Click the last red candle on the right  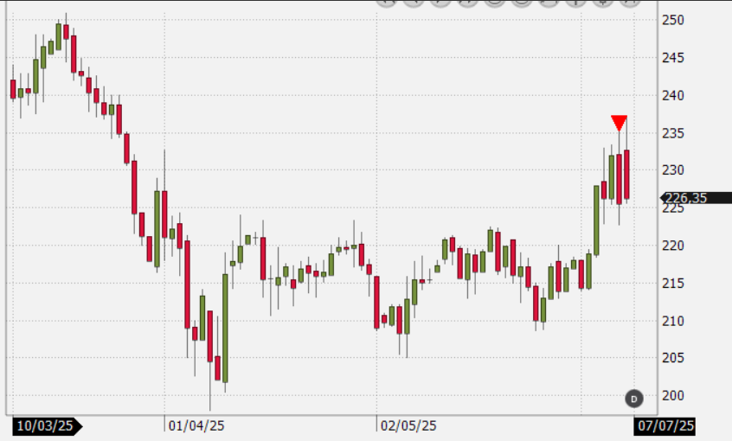[626, 174]
